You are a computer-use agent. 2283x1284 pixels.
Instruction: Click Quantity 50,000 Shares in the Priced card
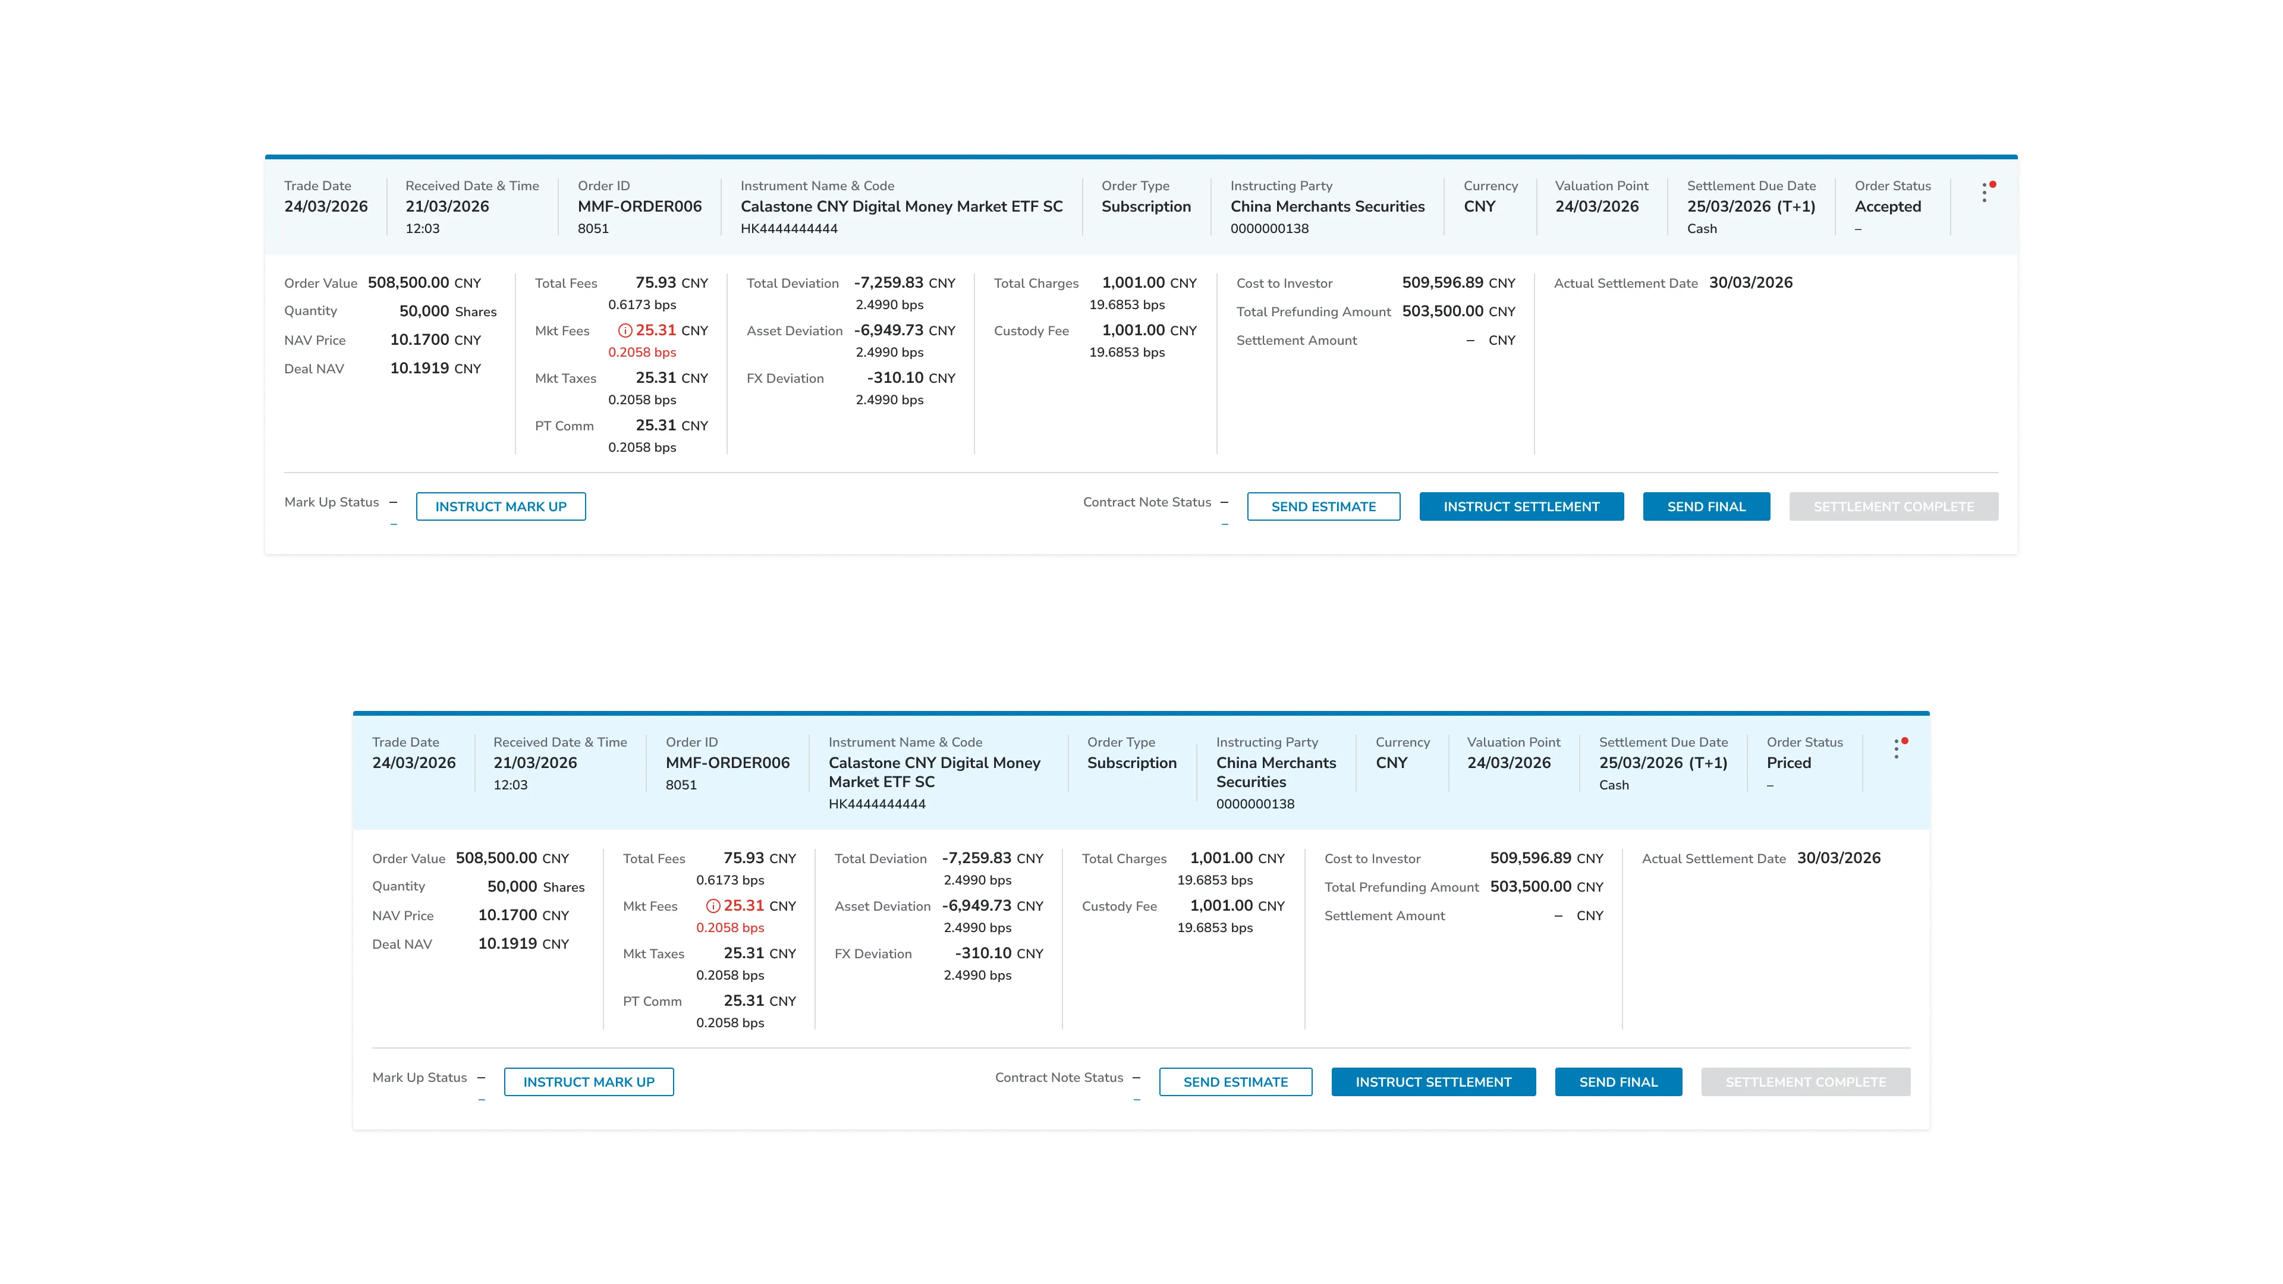(535, 886)
